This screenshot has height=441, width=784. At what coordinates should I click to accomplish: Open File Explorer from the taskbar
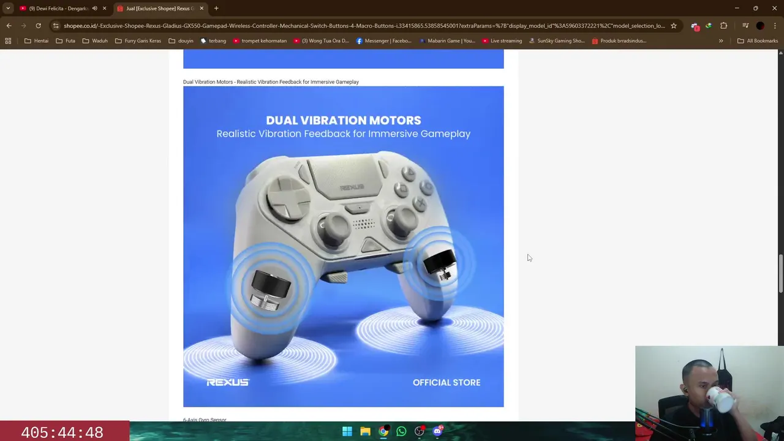pyautogui.click(x=365, y=431)
